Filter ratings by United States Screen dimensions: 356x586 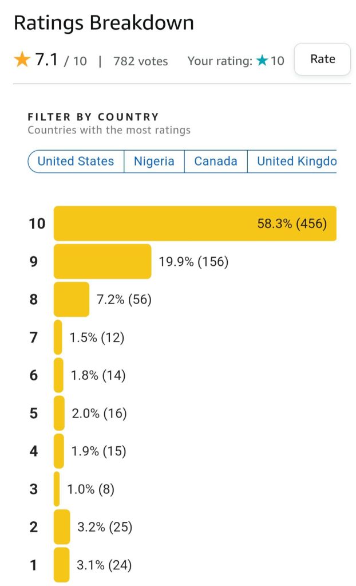76,162
